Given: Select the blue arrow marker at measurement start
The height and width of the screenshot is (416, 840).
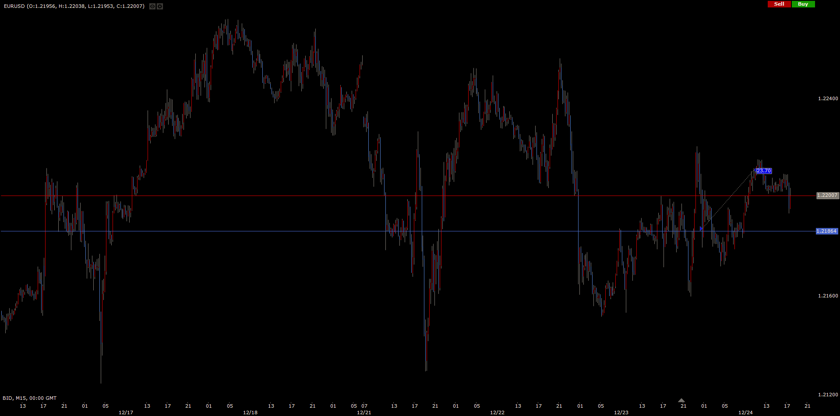Looking at the screenshot, I should pyautogui.click(x=701, y=229).
